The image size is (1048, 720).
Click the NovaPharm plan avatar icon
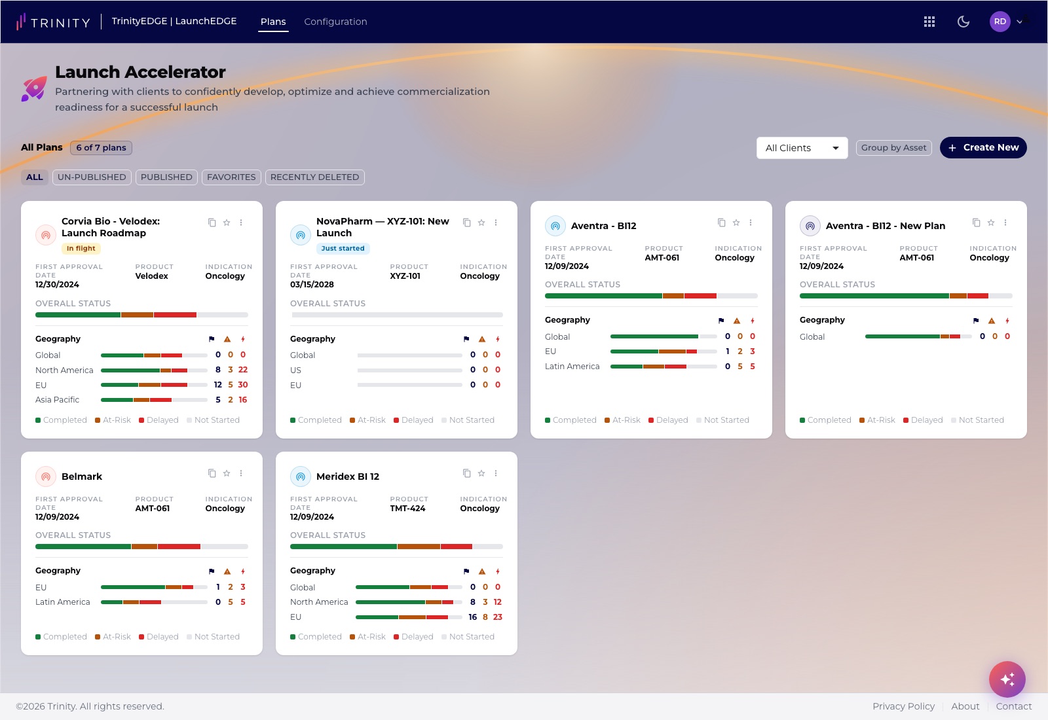(x=301, y=235)
